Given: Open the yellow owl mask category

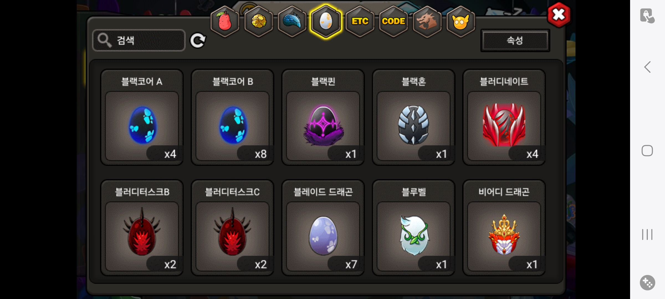Looking at the screenshot, I should pos(461,21).
